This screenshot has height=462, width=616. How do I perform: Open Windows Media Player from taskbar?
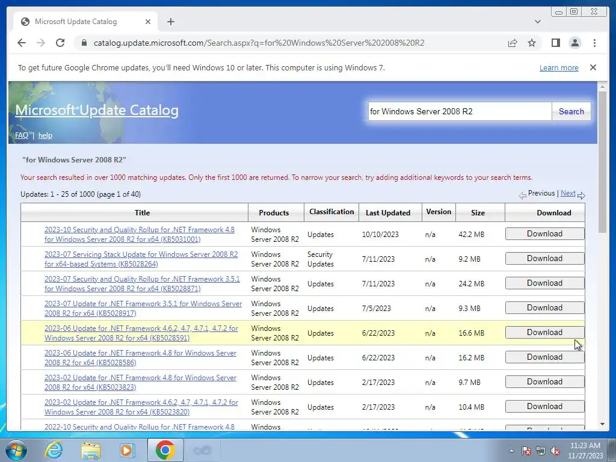126,450
